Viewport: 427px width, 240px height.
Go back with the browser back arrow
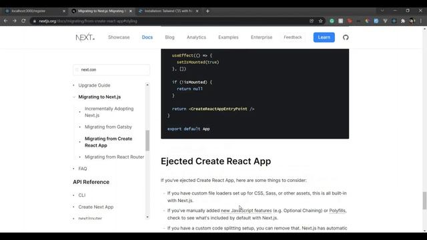[6, 21]
